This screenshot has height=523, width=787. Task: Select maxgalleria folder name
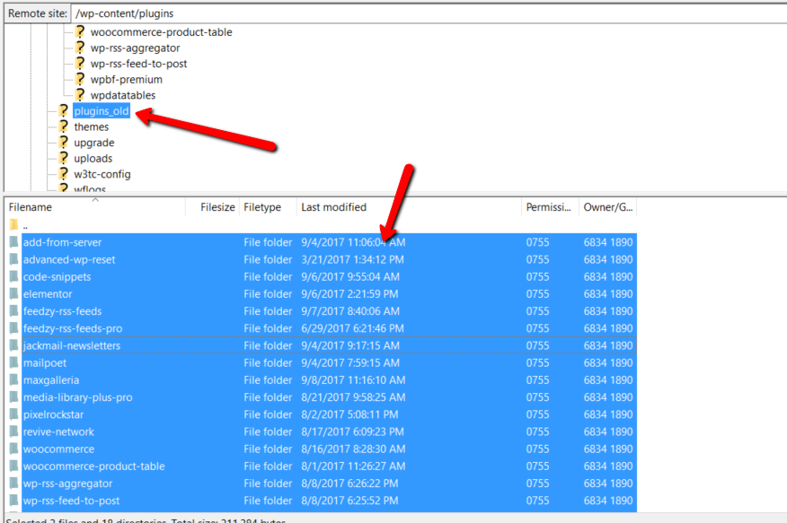(x=51, y=379)
